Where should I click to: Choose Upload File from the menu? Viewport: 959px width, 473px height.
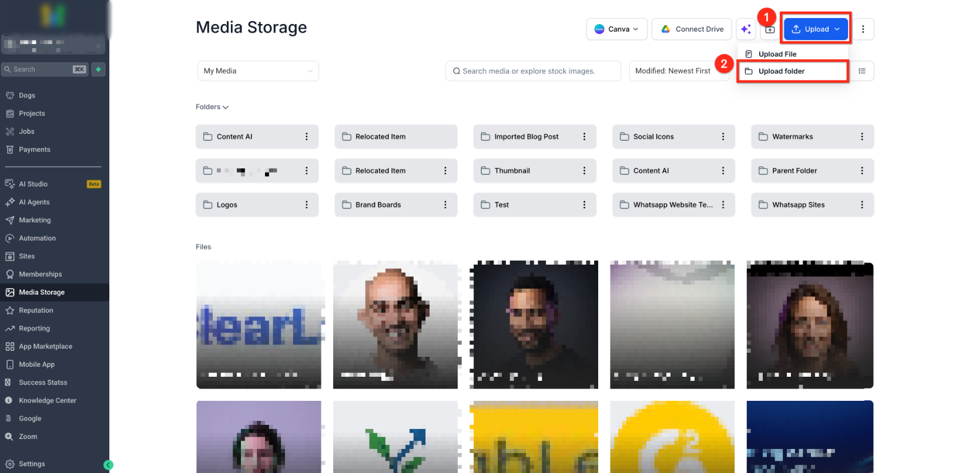tap(793, 54)
